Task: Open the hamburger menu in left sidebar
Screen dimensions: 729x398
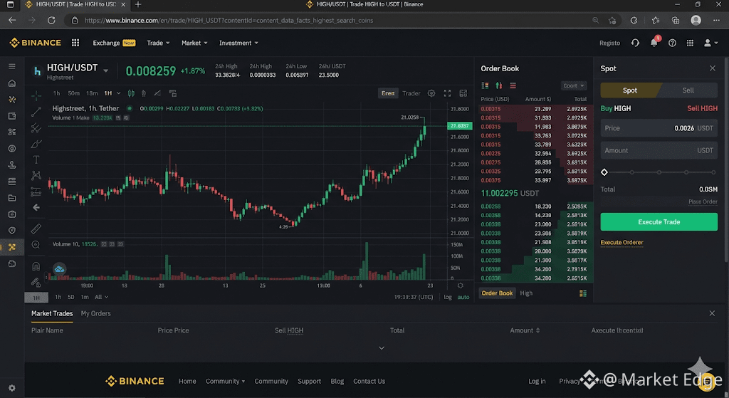Action: coord(12,66)
